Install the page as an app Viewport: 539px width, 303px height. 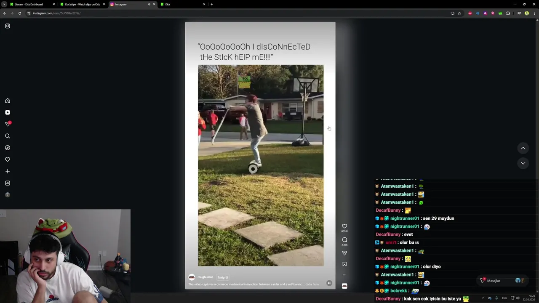coord(453,13)
